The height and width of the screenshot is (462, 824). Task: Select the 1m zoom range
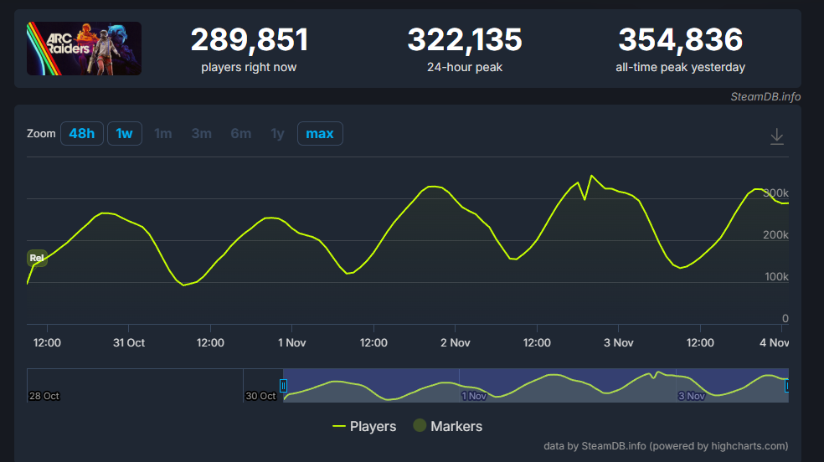pos(163,134)
